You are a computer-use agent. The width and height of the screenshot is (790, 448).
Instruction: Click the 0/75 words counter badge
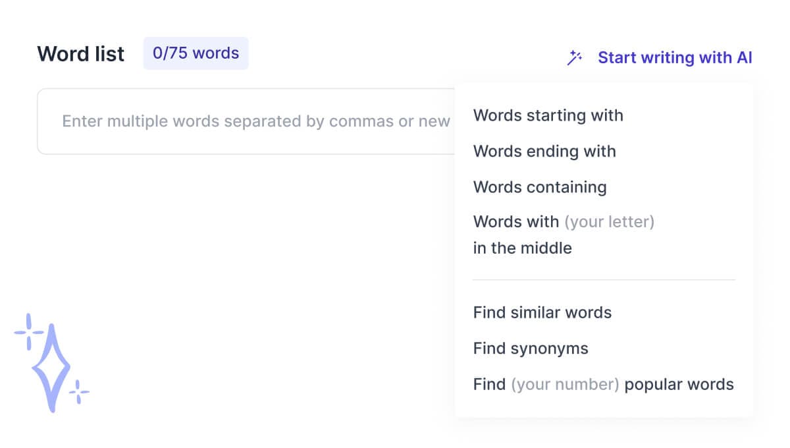point(196,53)
